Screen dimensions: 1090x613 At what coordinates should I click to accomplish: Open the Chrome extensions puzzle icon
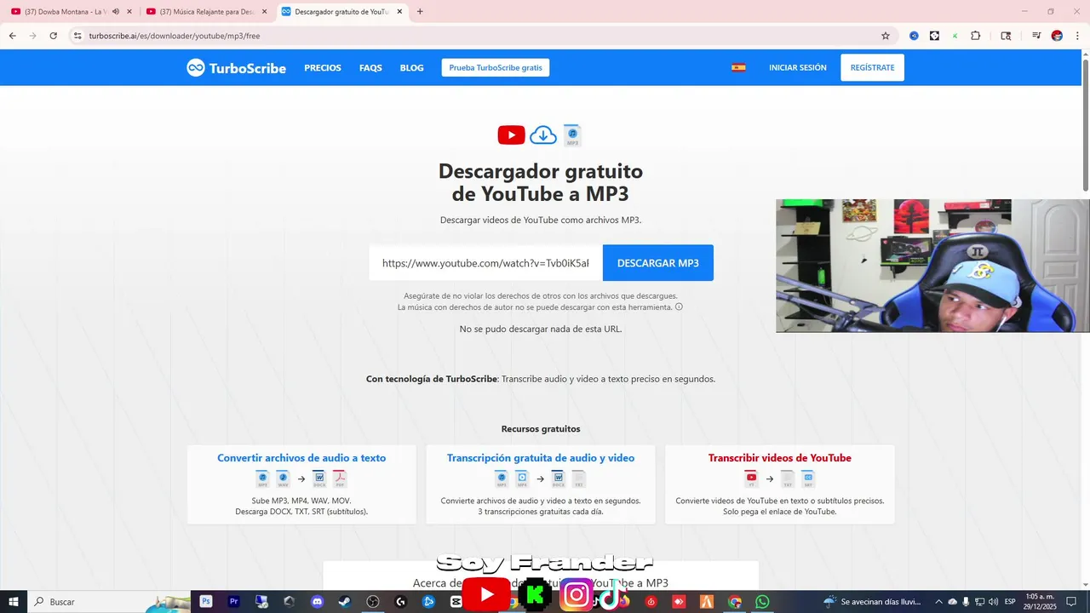click(976, 36)
